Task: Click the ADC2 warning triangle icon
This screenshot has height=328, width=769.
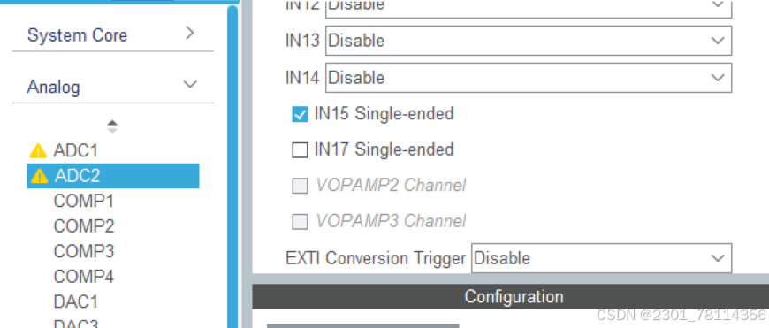Action: pos(39,176)
